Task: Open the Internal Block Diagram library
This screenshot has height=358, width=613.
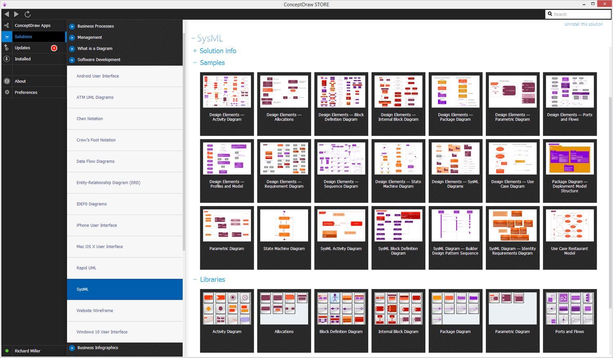Action: (x=398, y=321)
